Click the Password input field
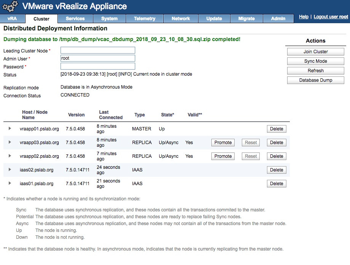 (98, 66)
